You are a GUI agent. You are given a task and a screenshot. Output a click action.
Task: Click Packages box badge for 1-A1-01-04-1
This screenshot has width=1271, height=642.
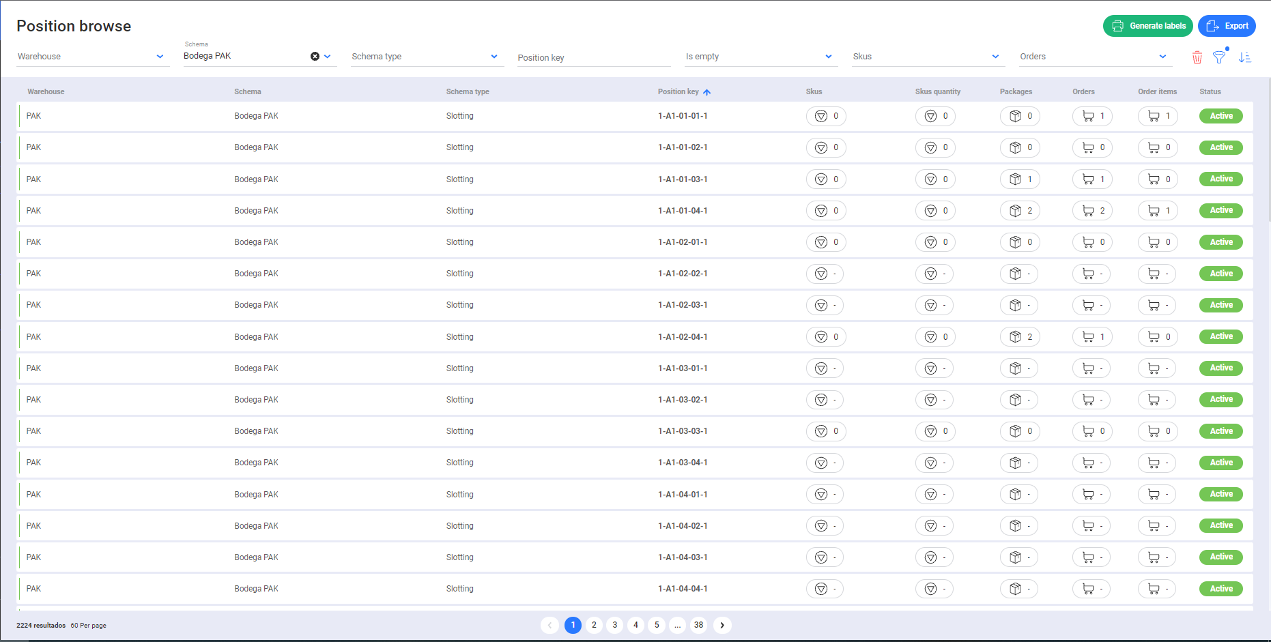pyautogui.click(x=1020, y=211)
